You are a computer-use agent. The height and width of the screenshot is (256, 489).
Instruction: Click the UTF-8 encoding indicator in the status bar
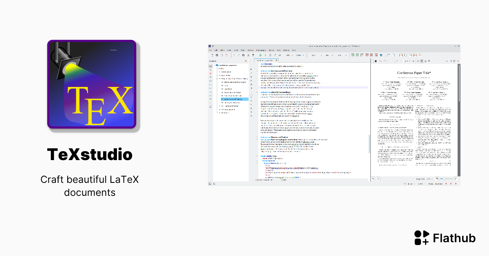[421, 184]
